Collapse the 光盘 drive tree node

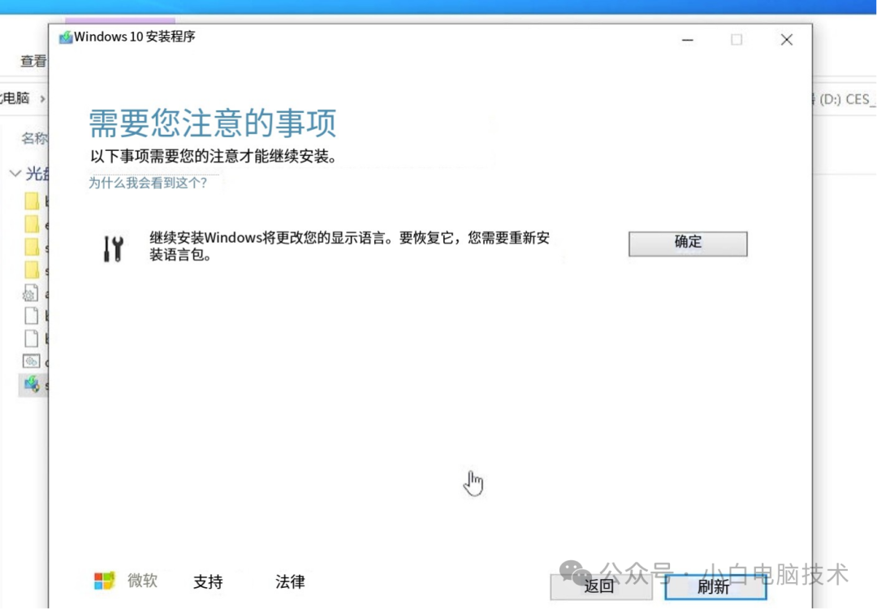click(15, 173)
